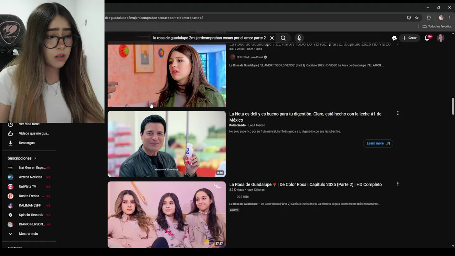Open KALIMAN55FF subscription
This screenshot has width=455, height=256.
pos(29,206)
